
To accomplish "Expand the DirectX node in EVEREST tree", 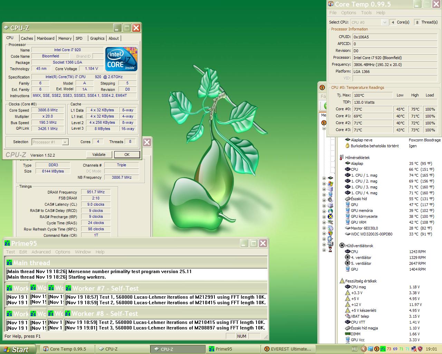I will 324,217.
